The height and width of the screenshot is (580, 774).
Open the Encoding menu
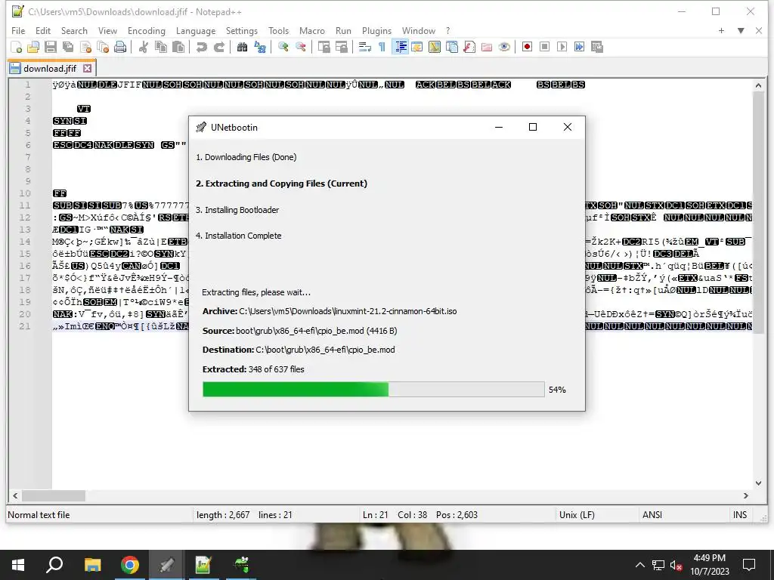pos(147,30)
